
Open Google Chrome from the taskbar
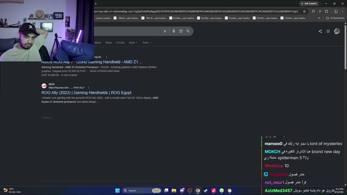198,191
